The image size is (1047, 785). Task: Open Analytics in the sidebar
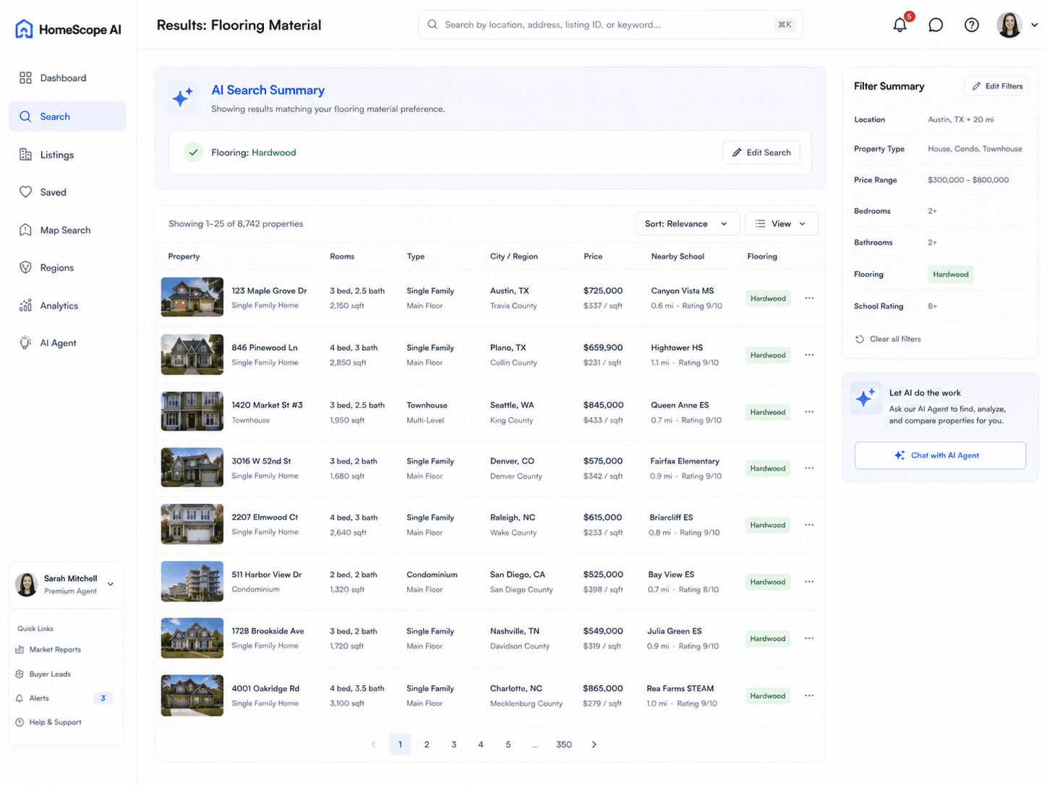(x=67, y=306)
